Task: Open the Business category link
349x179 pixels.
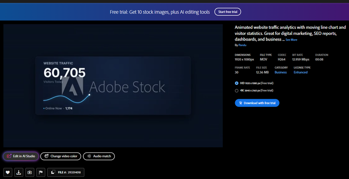Action: pos(281,72)
